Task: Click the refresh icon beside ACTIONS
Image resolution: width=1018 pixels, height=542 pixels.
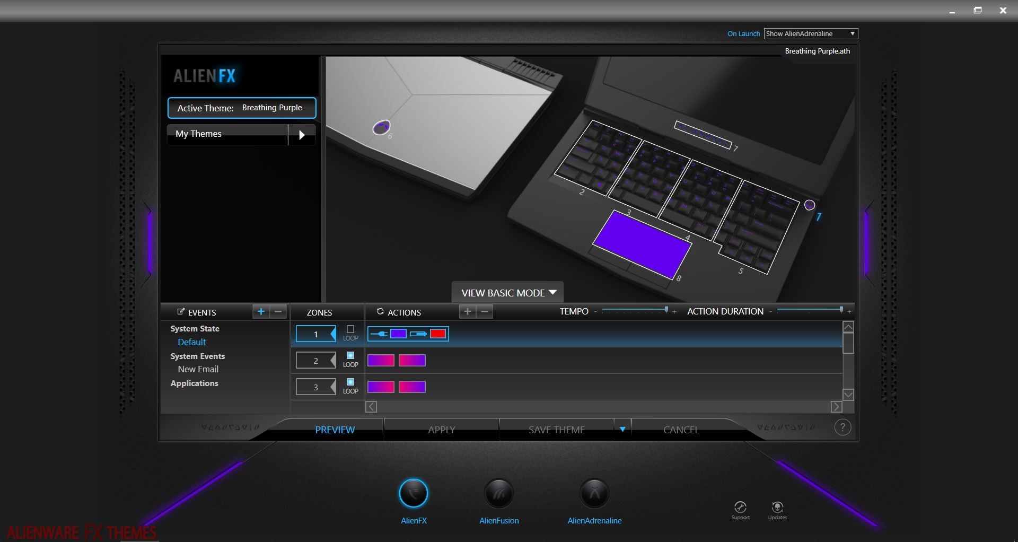Action: coord(380,312)
